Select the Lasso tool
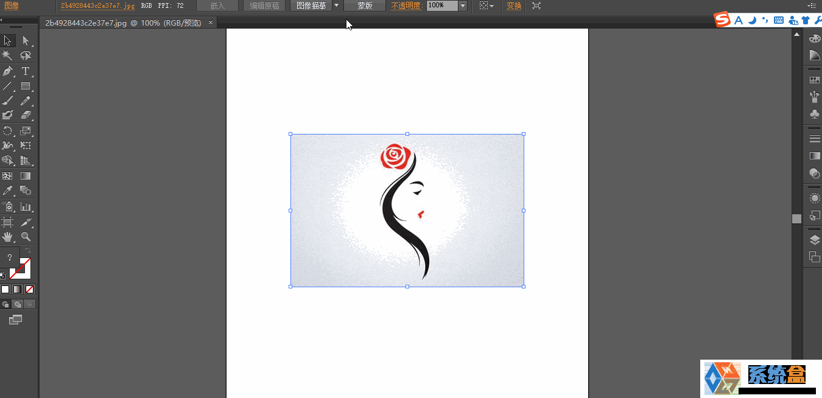This screenshot has height=398, width=822. pyautogui.click(x=26, y=56)
